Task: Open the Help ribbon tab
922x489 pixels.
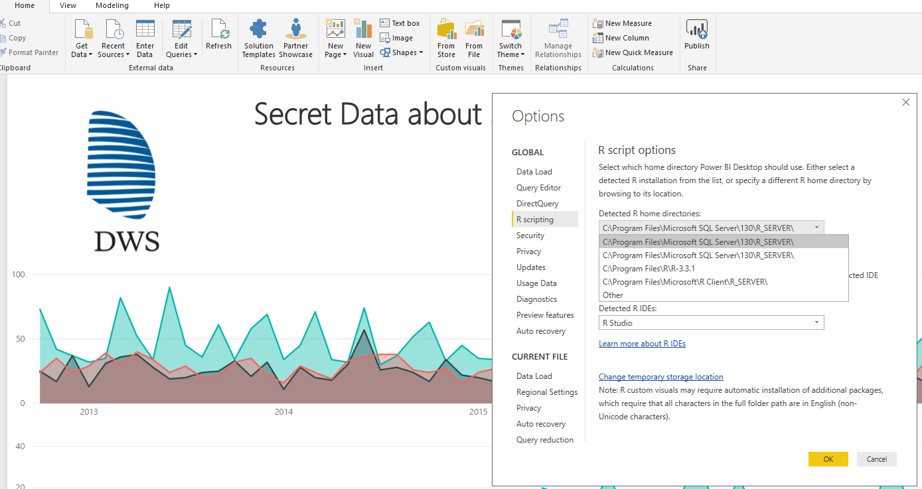Action: click(x=162, y=6)
